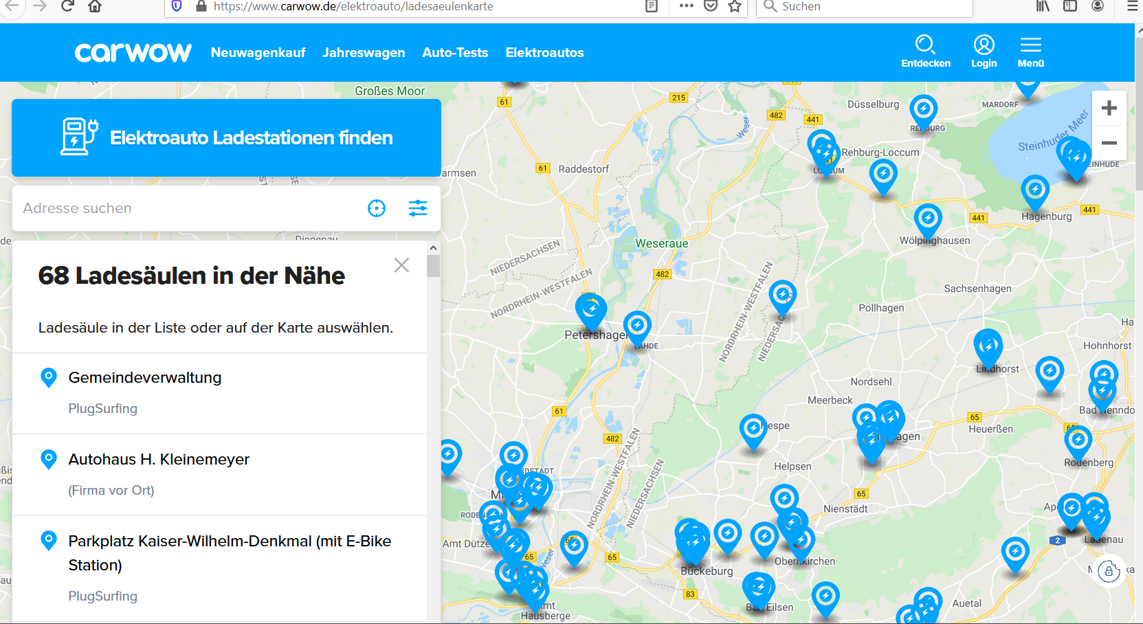Click scroll-up arrow of station list

433,247
